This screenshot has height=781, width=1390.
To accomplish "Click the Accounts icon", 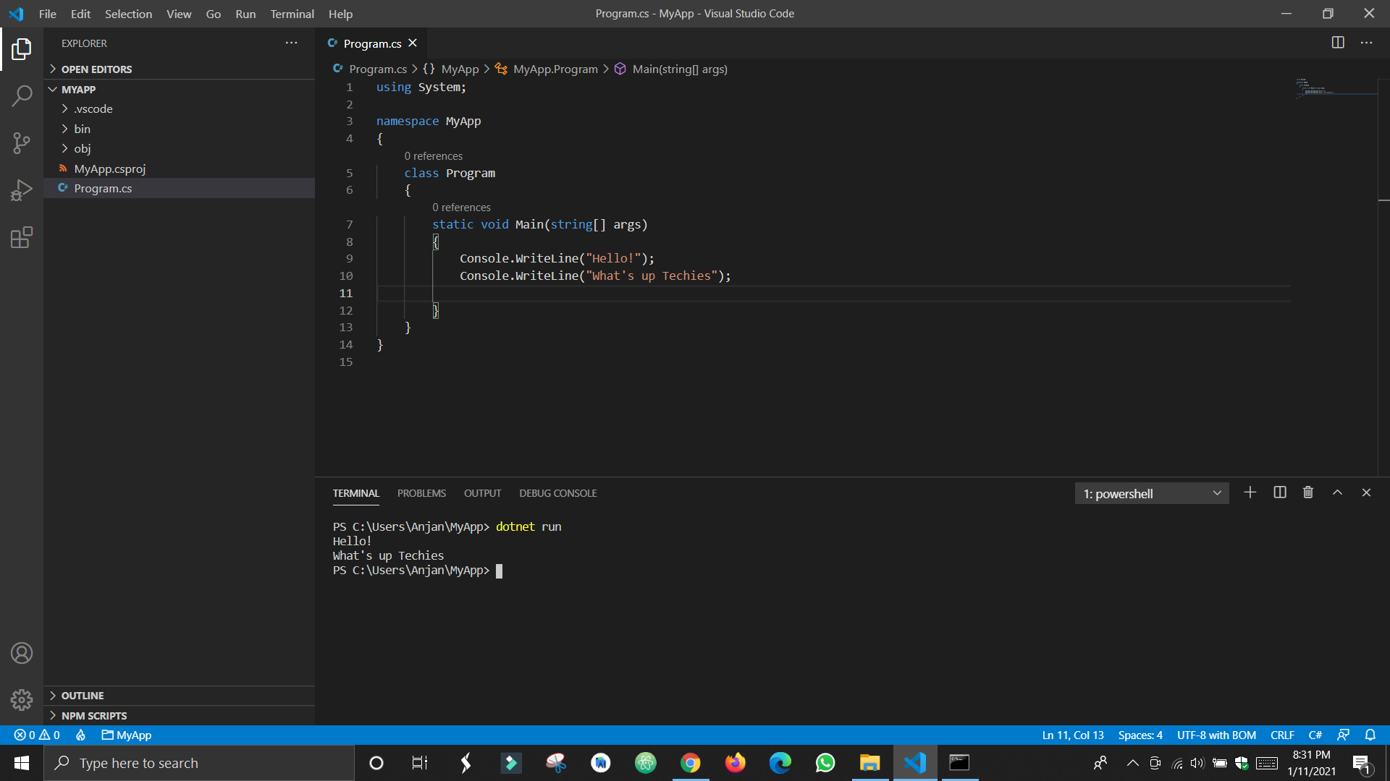I will [x=22, y=653].
